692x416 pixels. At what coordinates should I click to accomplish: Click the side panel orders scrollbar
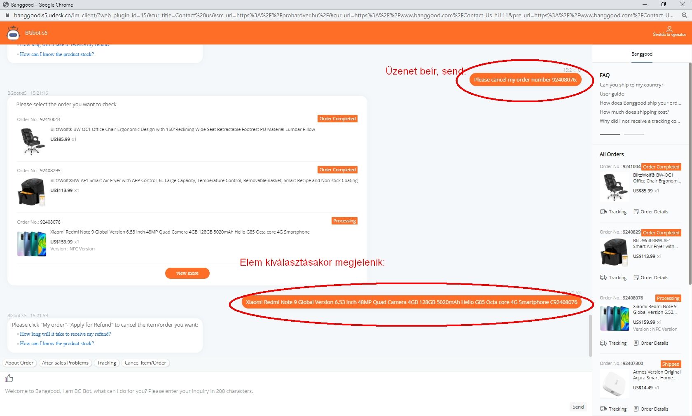point(690,173)
